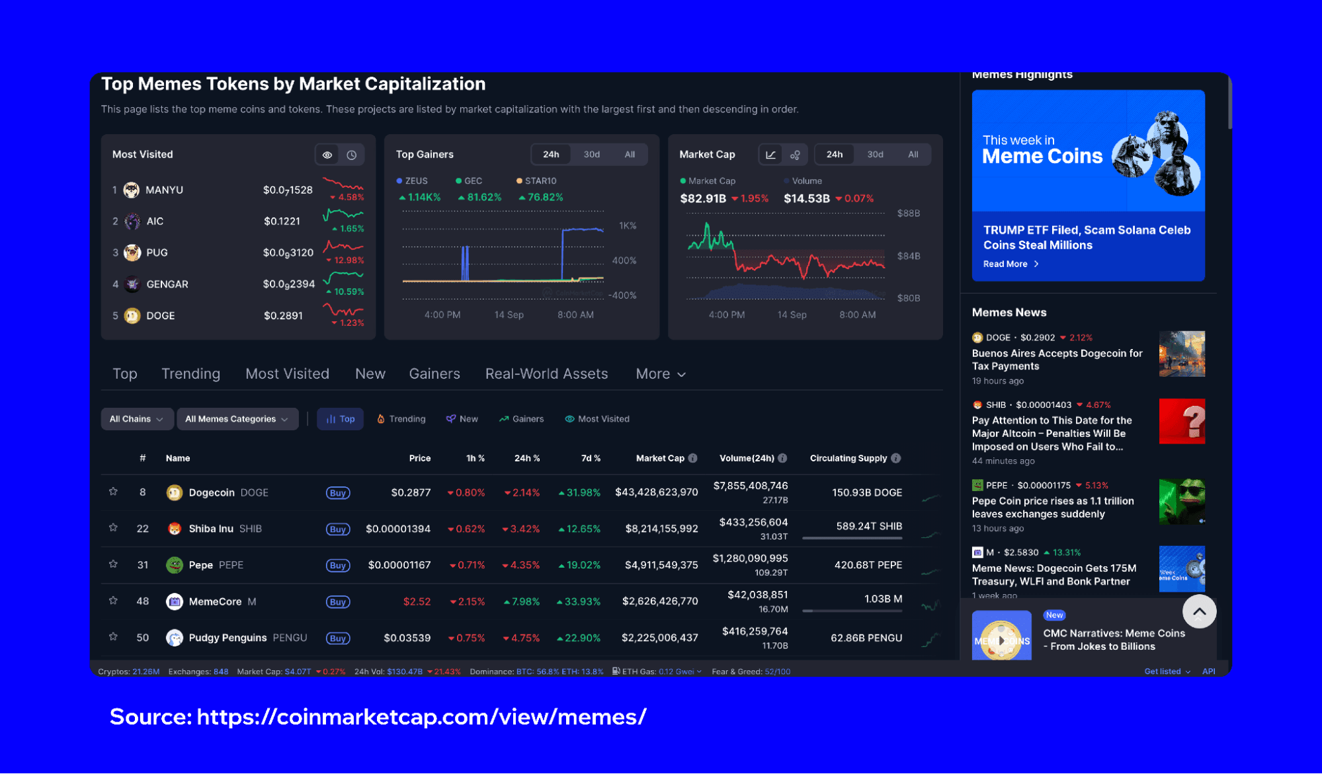Click the Gainers arrow filter icon
The height and width of the screenshot is (774, 1322).
pyautogui.click(x=521, y=418)
